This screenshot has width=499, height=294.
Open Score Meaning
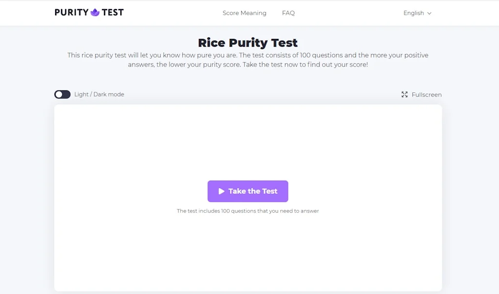pos(245,13)
